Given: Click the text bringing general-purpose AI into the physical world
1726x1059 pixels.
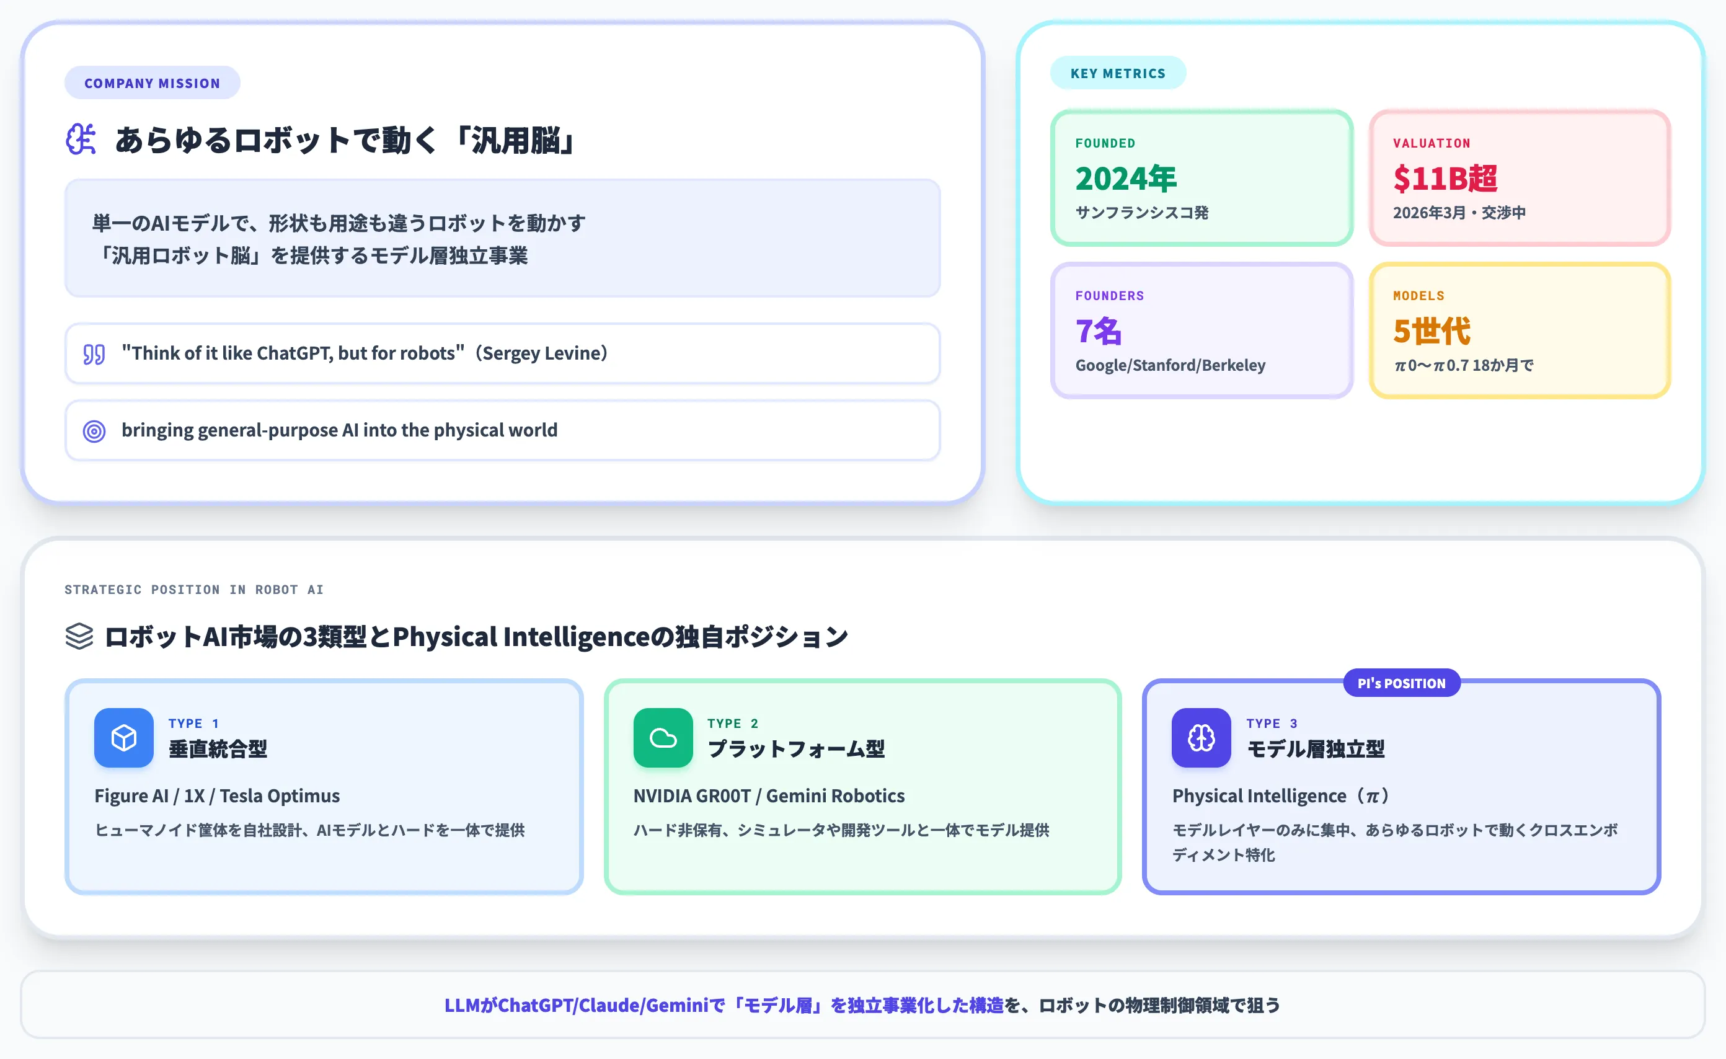Looking at the screenshot, I should [339, 430].
